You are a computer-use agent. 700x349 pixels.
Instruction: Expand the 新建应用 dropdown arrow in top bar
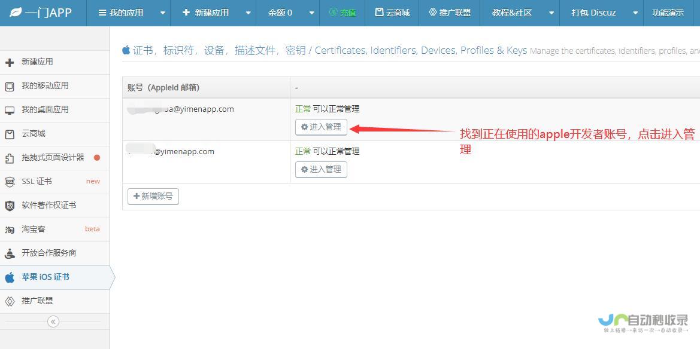tap(249, 13)
